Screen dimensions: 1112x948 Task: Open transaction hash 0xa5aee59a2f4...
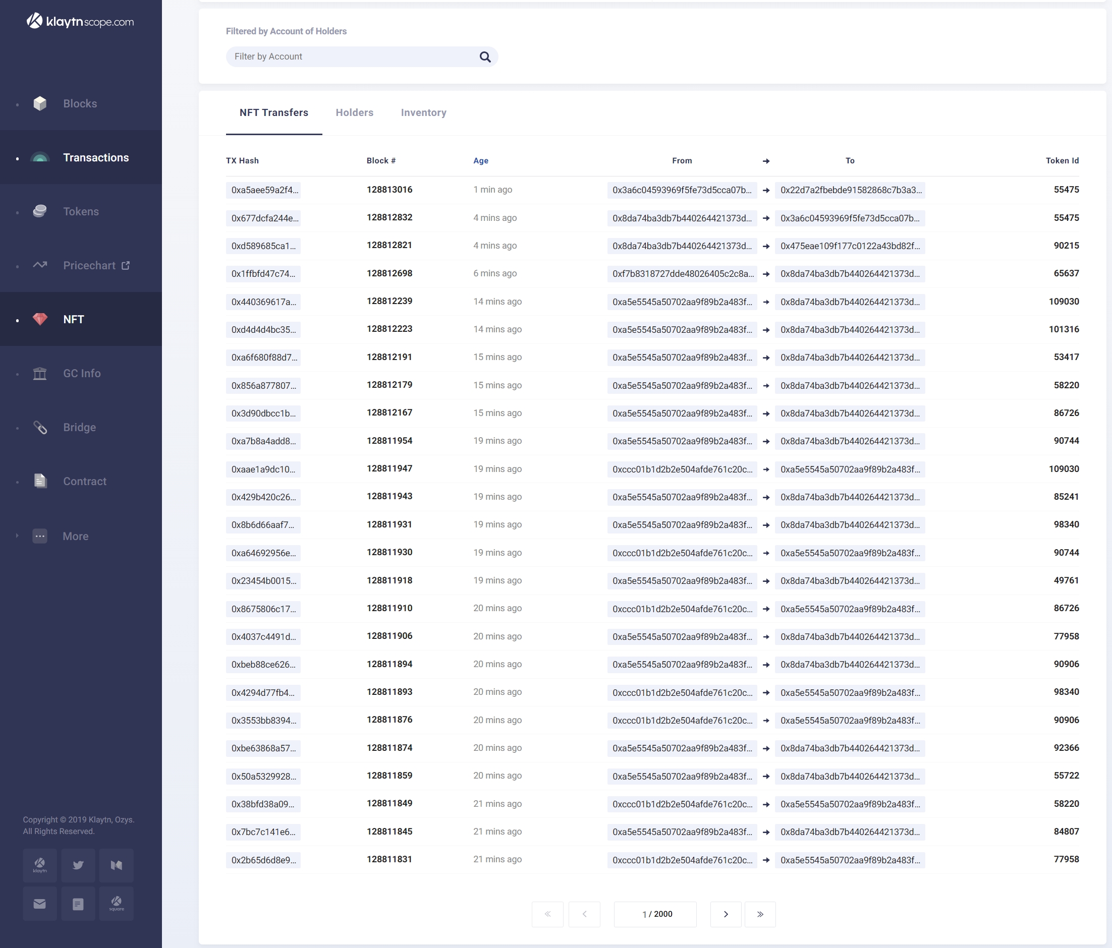(263, 190)
